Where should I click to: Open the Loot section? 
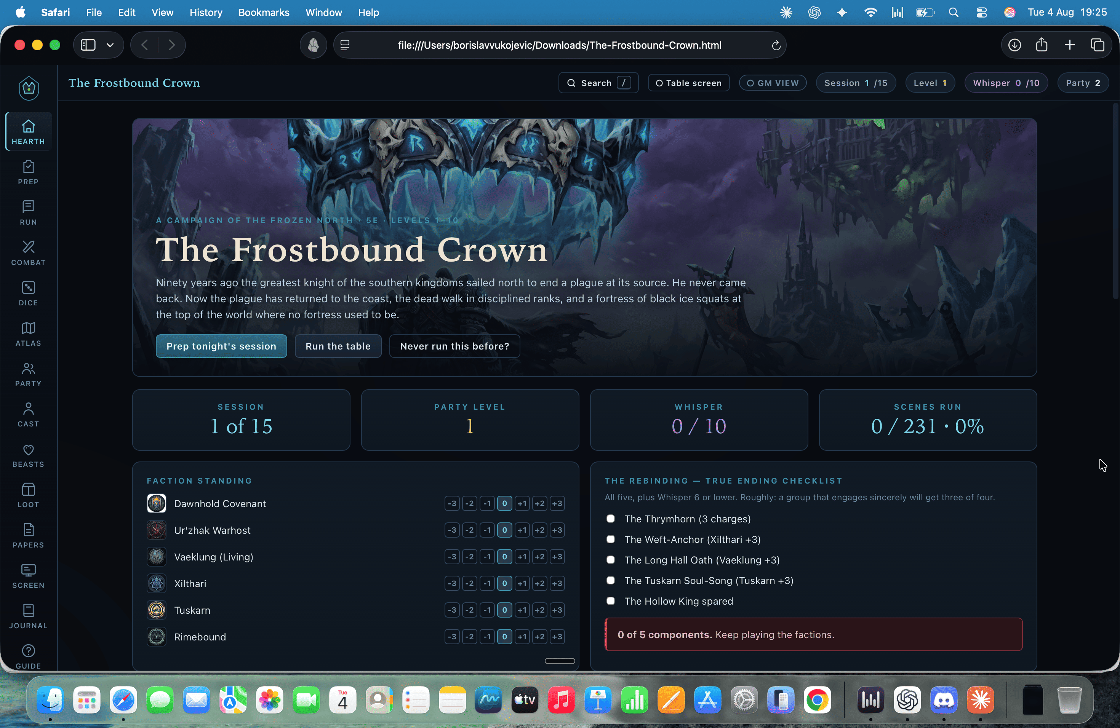pyautogui.click(x=28, y=496)
